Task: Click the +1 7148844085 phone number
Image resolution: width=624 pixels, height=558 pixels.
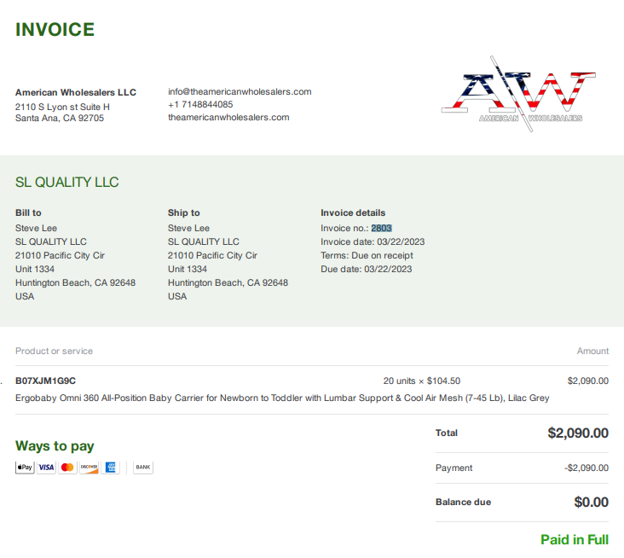Action: tap(200, 104)
